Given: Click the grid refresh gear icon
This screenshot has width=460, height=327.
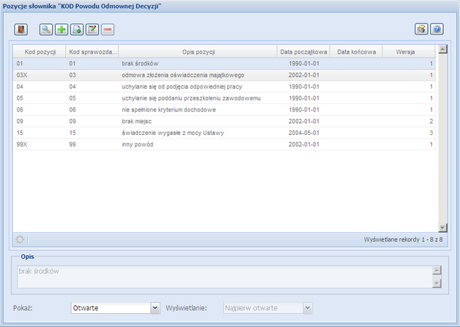Looking at the screenshot, I should coord(20,239).
